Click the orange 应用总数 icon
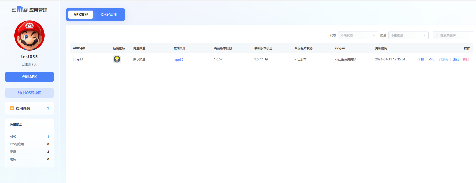This screenshot has height=183, width=476. (12, 108)
